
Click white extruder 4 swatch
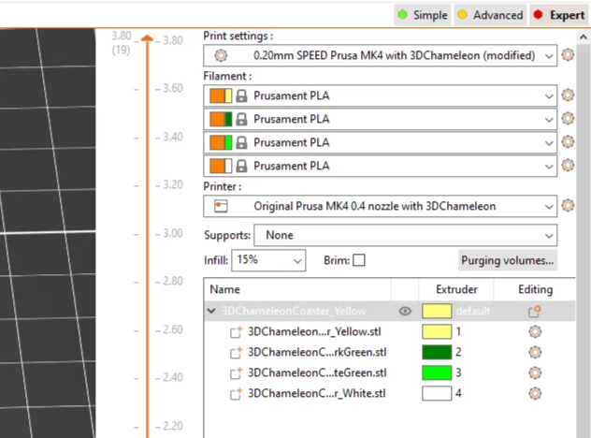pyautogui.click(x=437, y=393)
